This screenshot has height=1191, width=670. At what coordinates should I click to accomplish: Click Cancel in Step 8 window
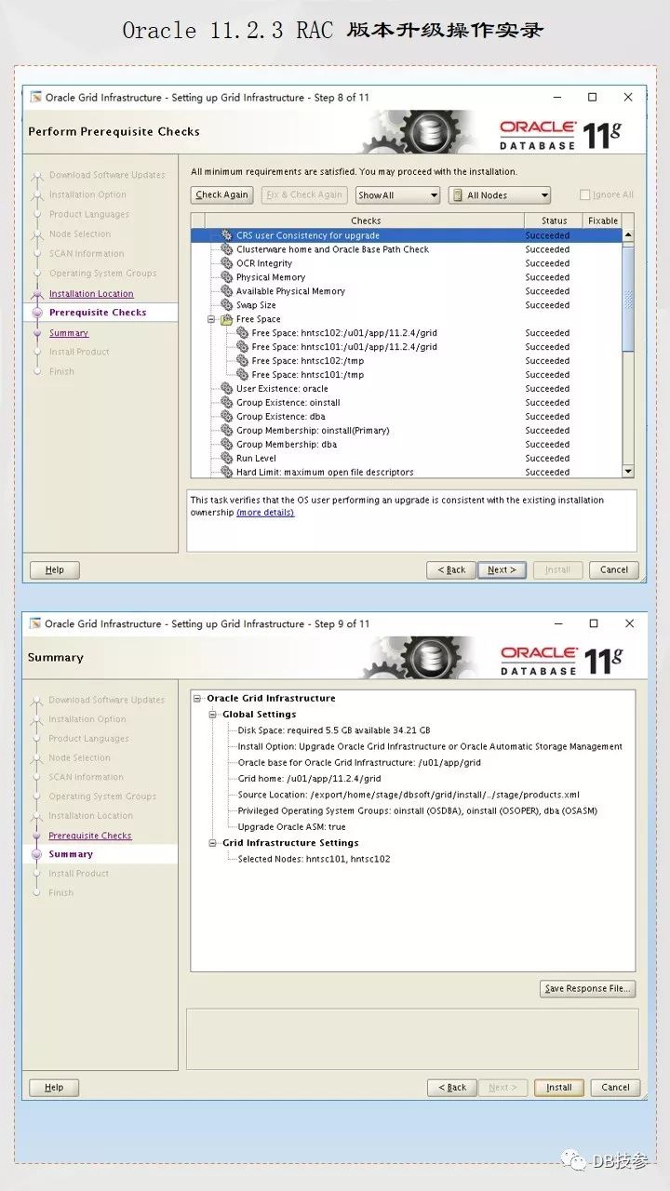[614, 569]
